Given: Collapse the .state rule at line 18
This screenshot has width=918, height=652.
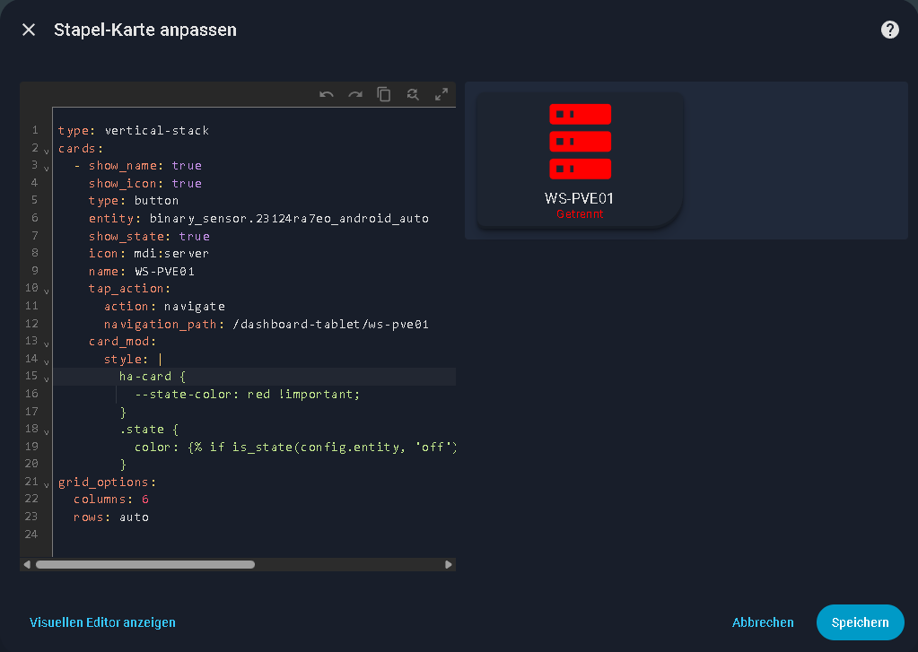Looking at the screenshot, I should 46,431.
